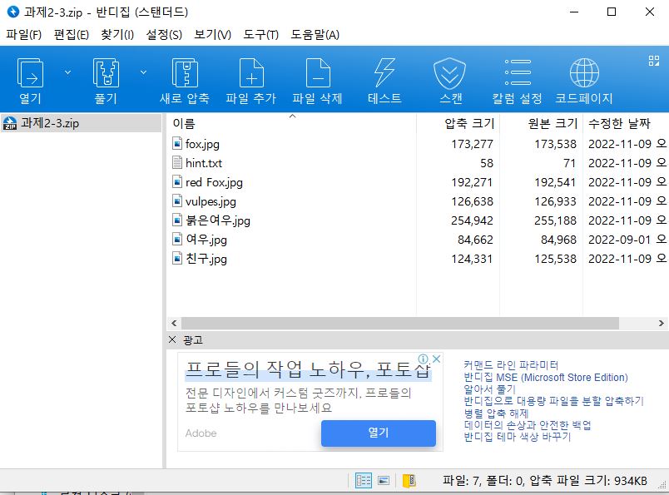Click the 새로 압축 toolbar icon

pos(185,81)
